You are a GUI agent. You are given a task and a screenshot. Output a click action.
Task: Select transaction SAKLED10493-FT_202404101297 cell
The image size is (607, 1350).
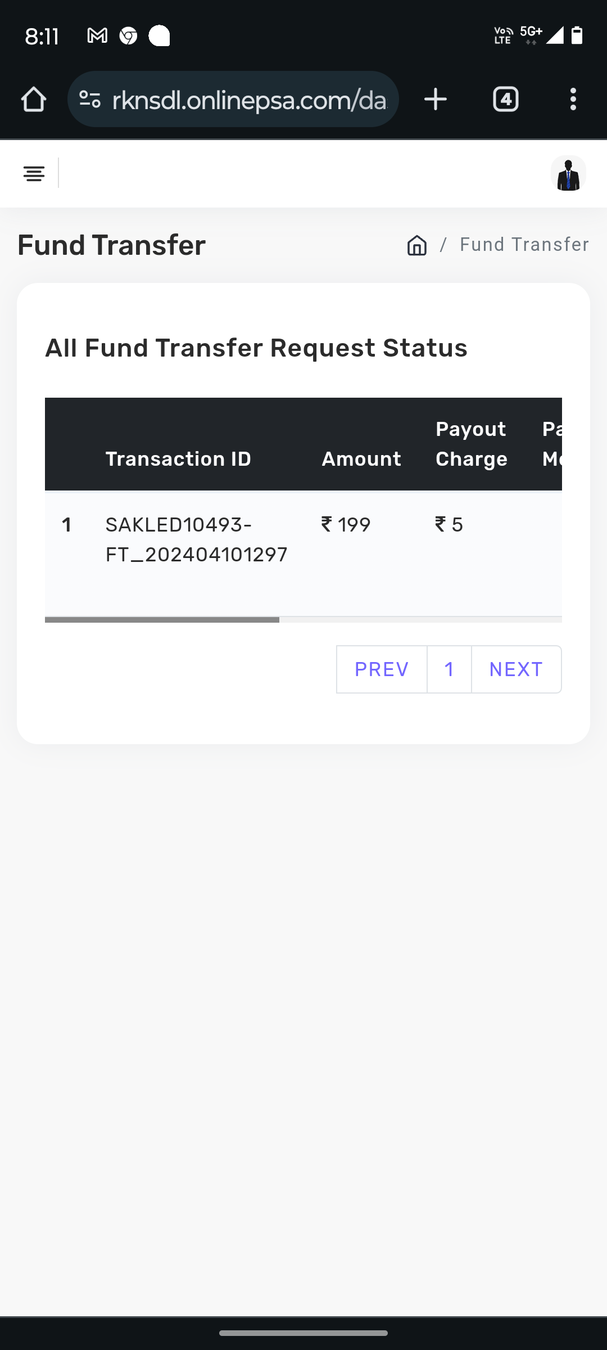196,540
